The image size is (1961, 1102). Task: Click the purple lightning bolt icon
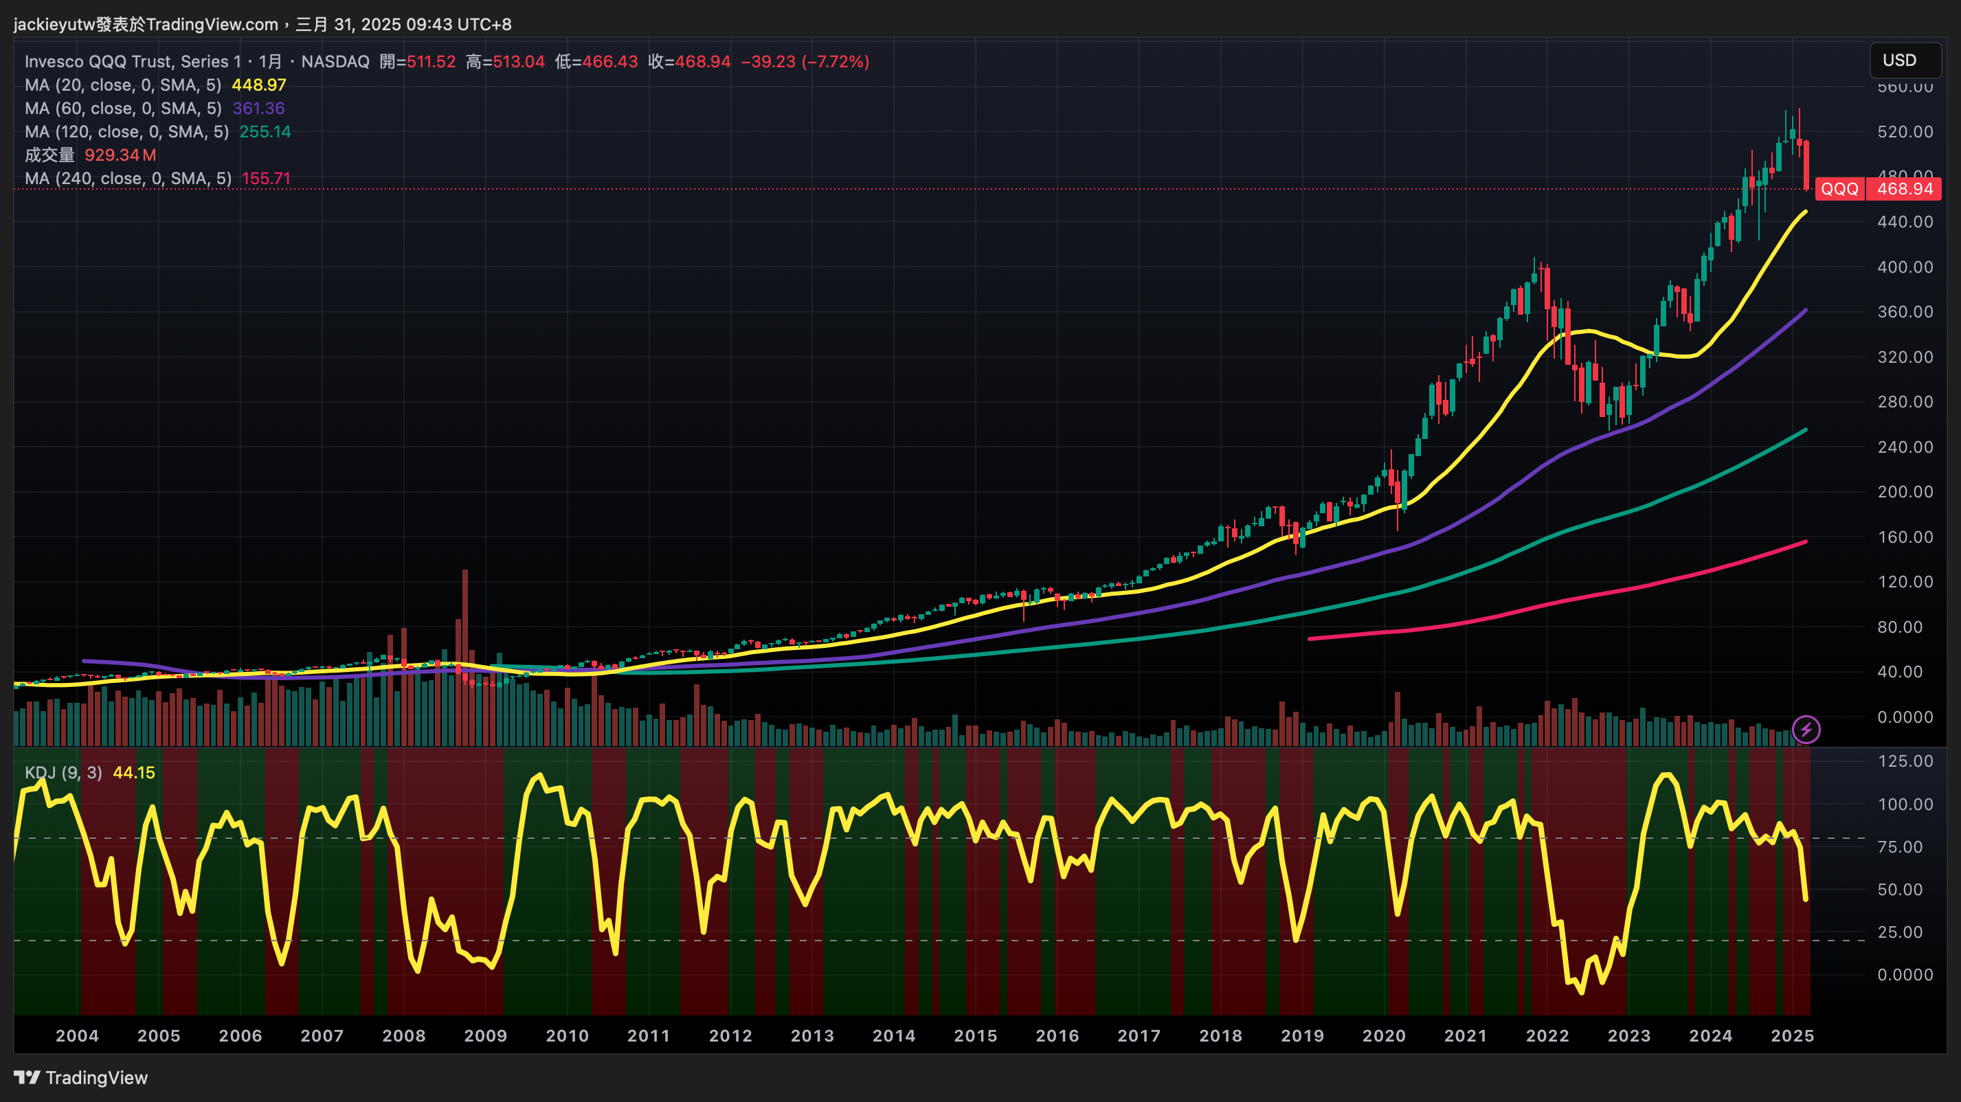[x=1806, y=729]
